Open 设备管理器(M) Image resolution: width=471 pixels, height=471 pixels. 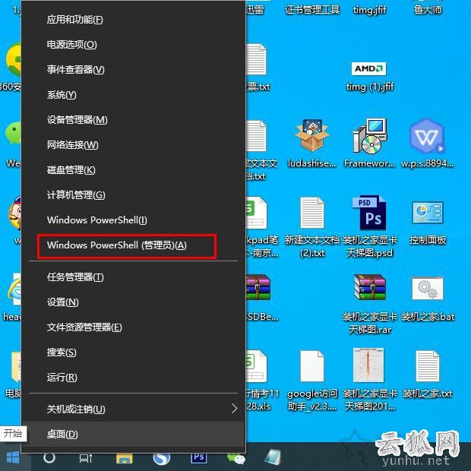tap(134, 120)
